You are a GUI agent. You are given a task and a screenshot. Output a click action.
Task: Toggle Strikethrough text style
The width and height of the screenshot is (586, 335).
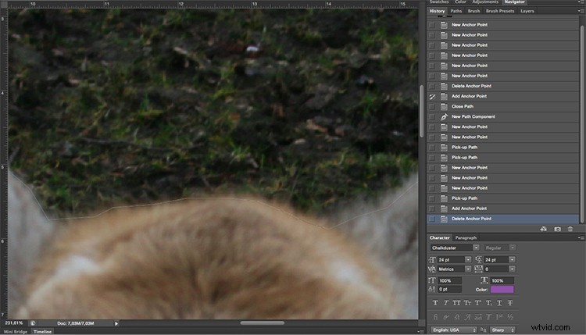click(x=510, y=303)
